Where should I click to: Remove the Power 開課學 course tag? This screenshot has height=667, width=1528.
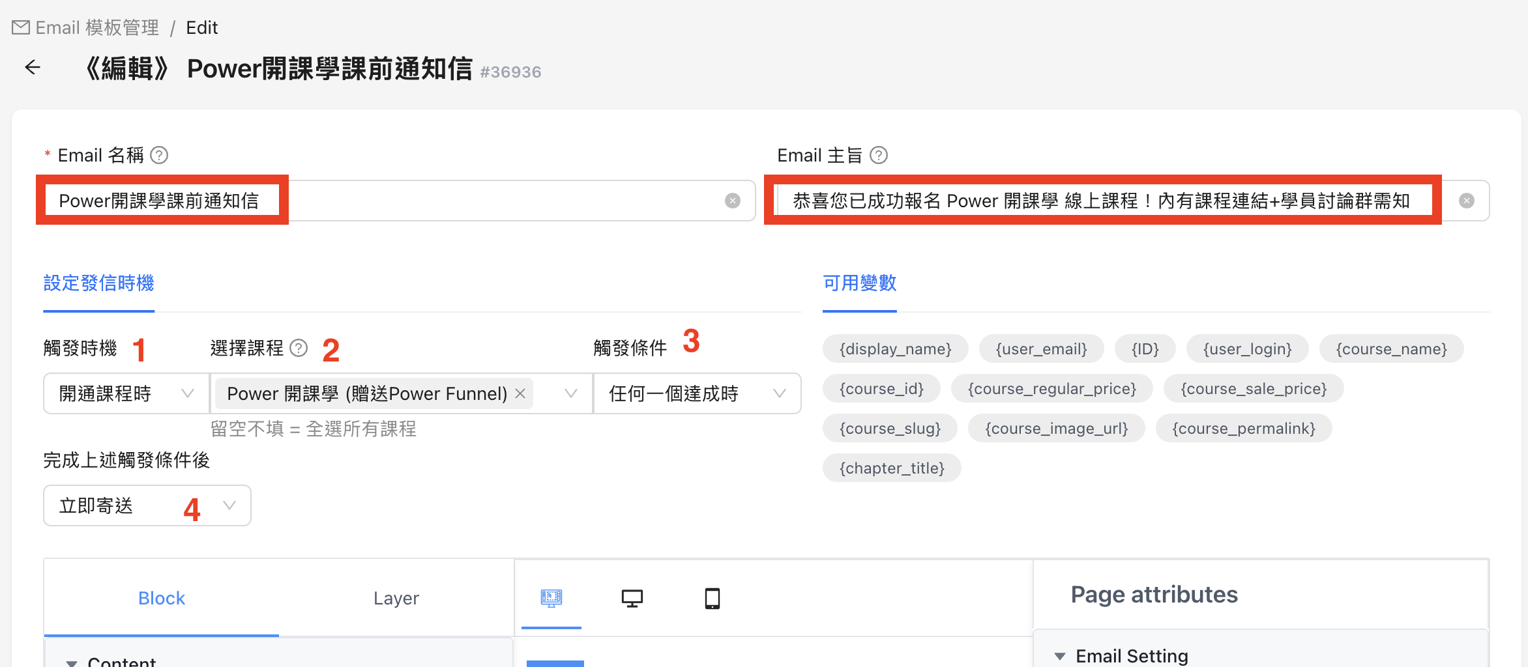pos(520,393)
